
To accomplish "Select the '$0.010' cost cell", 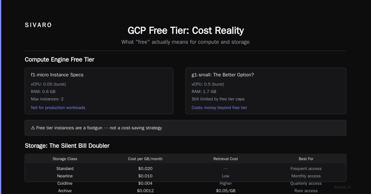I will [x=145, y=176].
